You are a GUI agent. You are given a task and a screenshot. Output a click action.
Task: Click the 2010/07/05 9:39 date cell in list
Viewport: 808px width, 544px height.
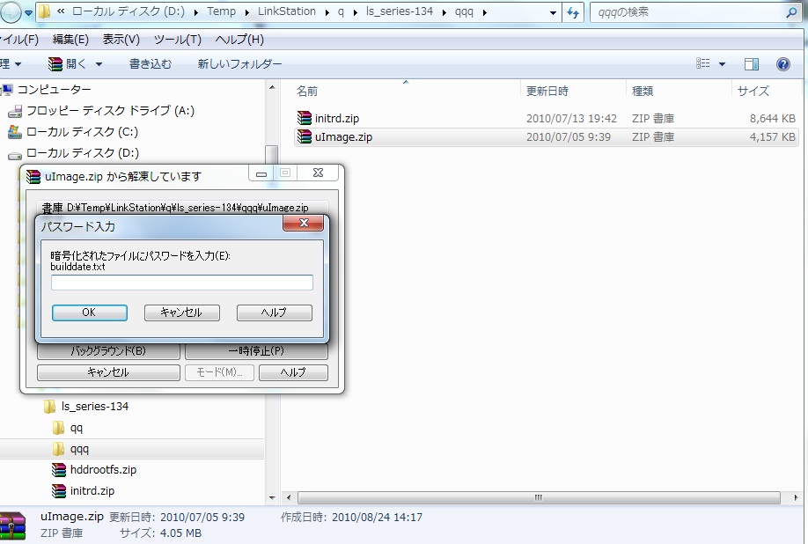pyautogui.click(x=569, y=137)
